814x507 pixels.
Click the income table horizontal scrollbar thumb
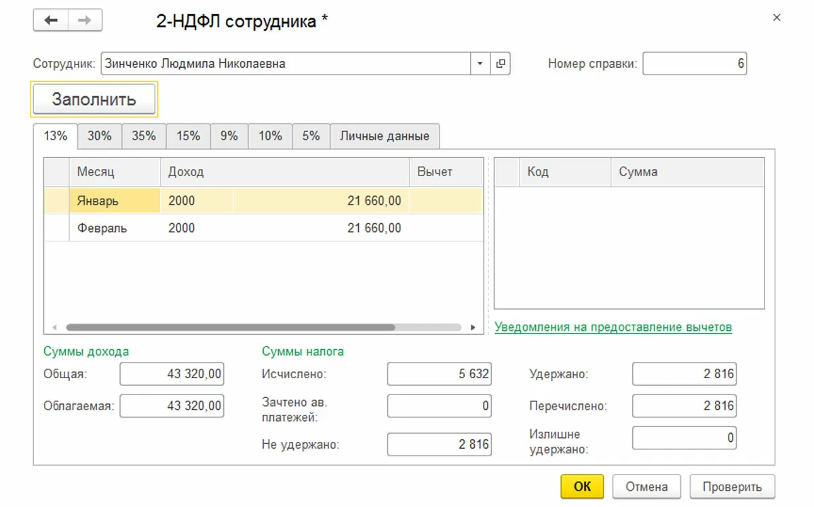click(230, 327)
